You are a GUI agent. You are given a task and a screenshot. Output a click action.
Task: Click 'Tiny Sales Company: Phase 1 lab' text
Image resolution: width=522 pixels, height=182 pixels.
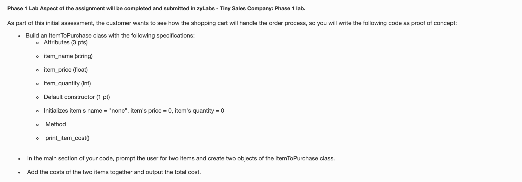[262, 9]
